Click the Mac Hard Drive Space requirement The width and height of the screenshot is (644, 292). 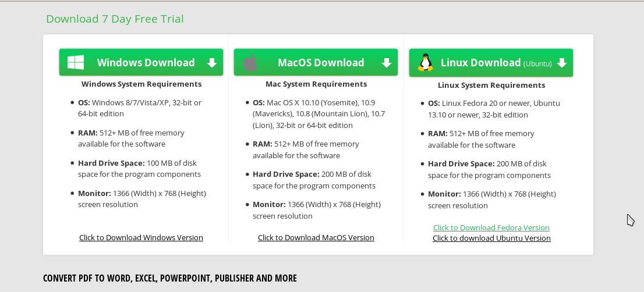click(x=314, y=180)
